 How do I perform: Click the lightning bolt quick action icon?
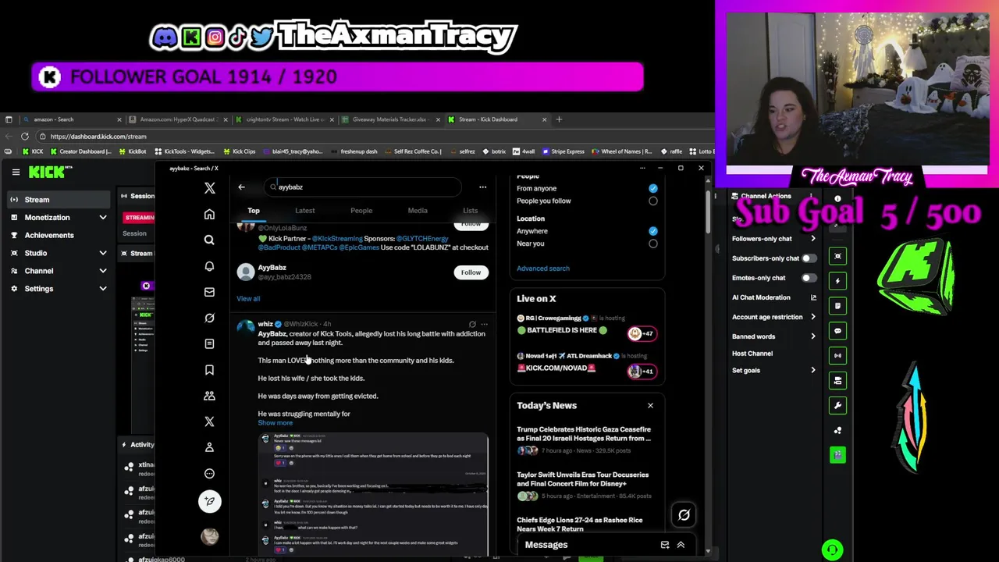(837, 281)
